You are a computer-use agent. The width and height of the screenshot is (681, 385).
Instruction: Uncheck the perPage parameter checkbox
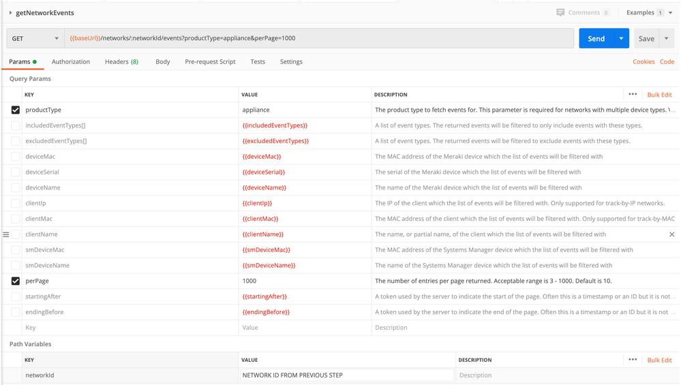16,281
